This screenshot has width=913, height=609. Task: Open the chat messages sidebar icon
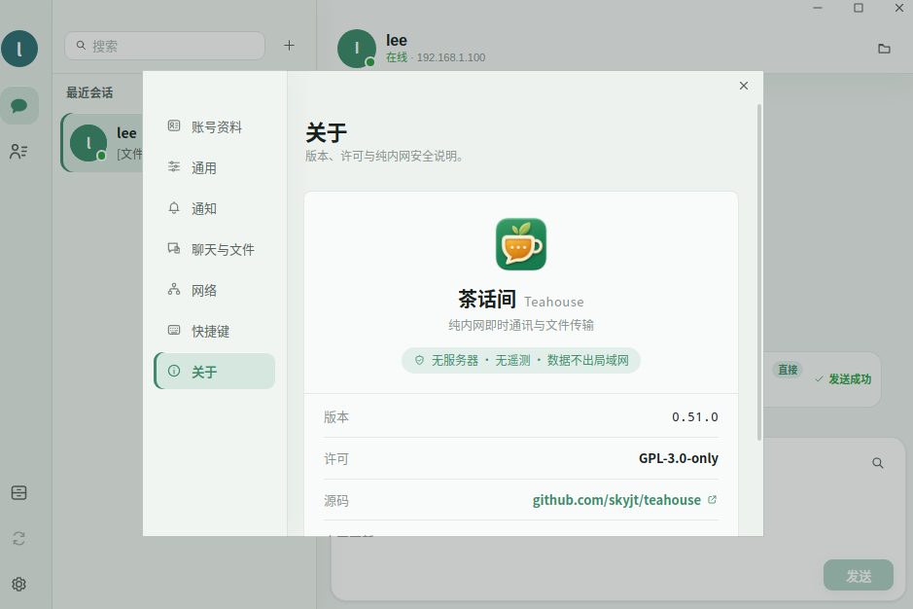pos(19,105)
